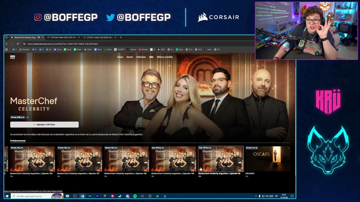The image size is (360, 202).
Task: Switch to the 0767c9a4 browser tab
Action: tap(63, 37)
